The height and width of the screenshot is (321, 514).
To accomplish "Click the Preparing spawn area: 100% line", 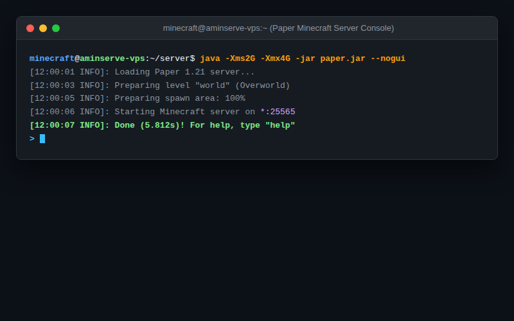I will point(137,98).
